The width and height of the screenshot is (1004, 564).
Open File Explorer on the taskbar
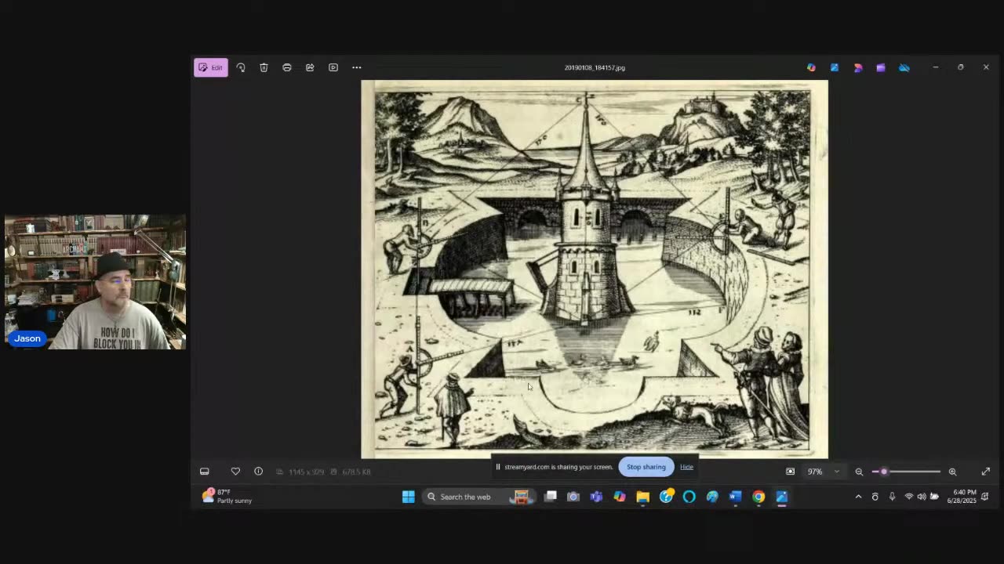pos(642,497)
